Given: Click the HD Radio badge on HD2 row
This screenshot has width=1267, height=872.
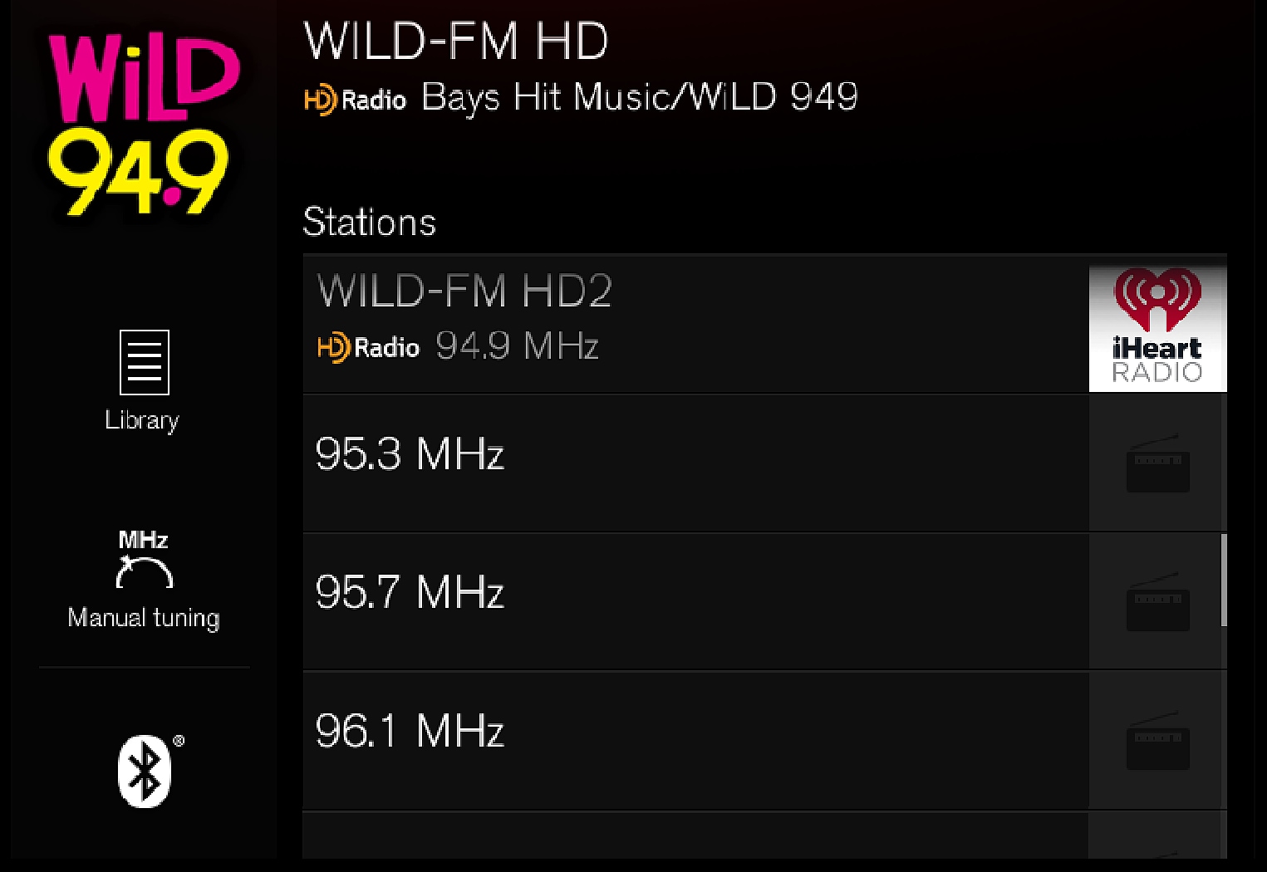Looking at the screenshot, I should click(x=368, y=347).
